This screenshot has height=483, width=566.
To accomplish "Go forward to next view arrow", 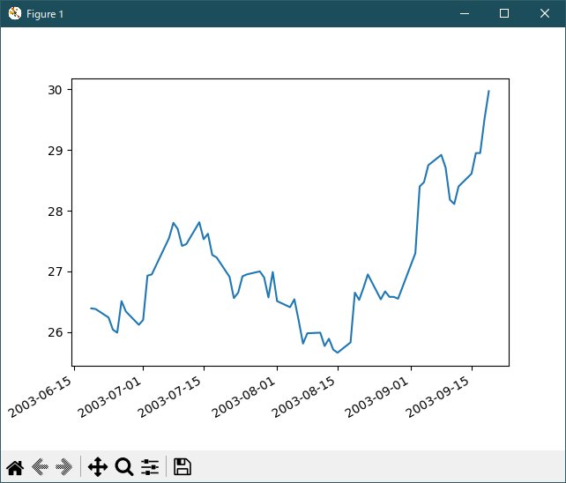I will pyautogui.click(x=63, y=467).
